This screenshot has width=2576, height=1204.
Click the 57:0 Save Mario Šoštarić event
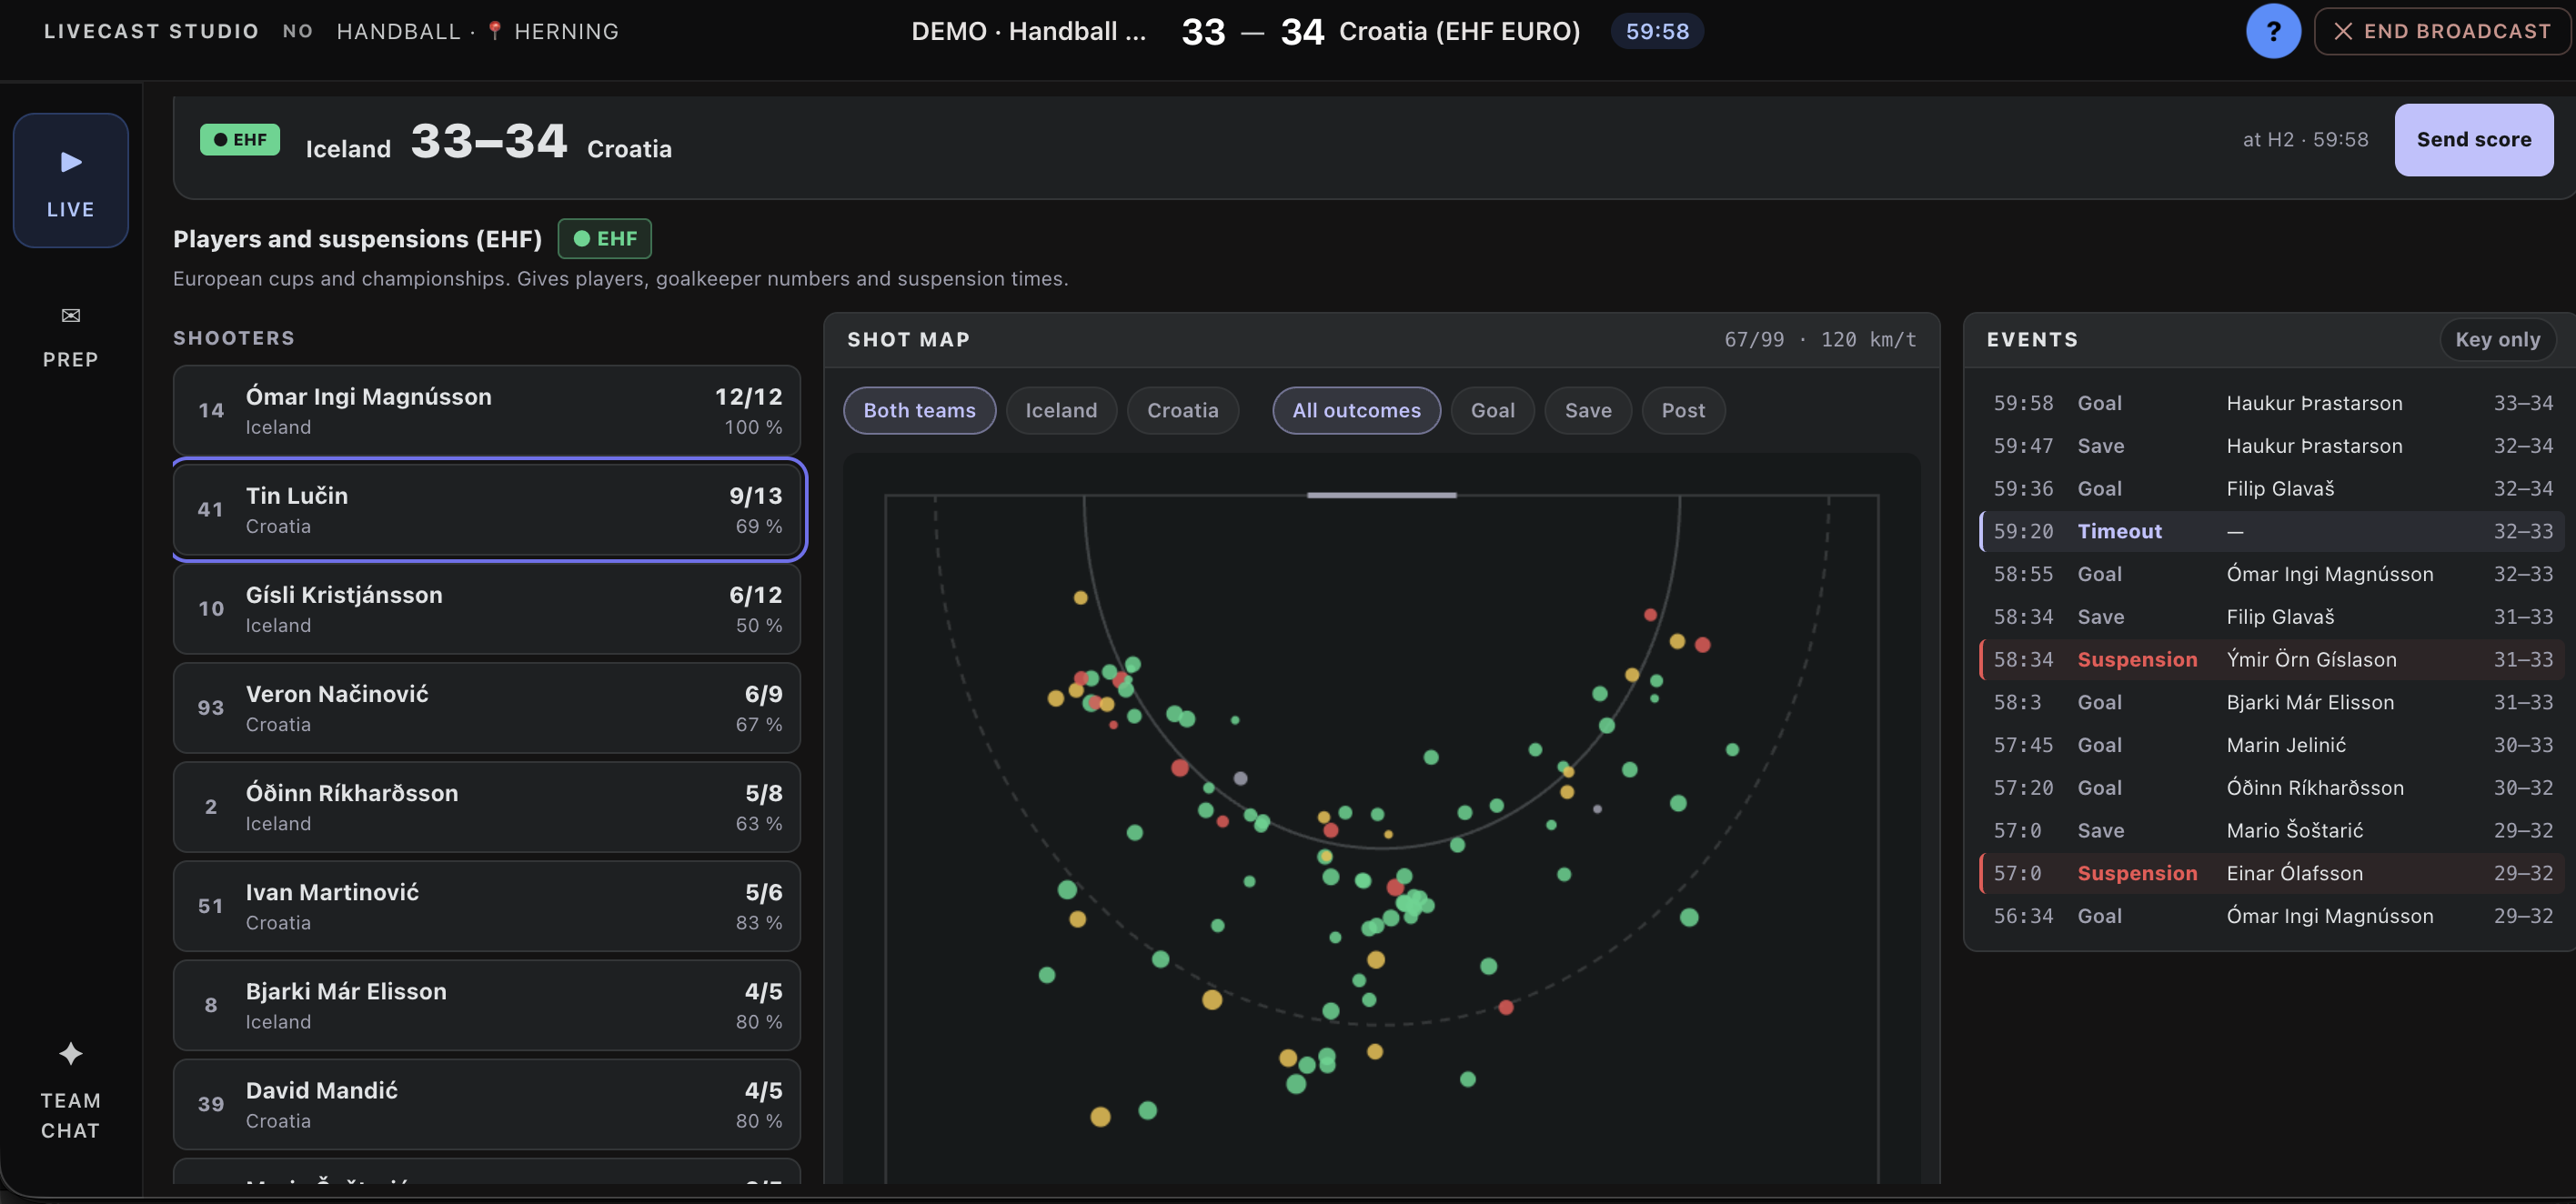pos(2273,830)
